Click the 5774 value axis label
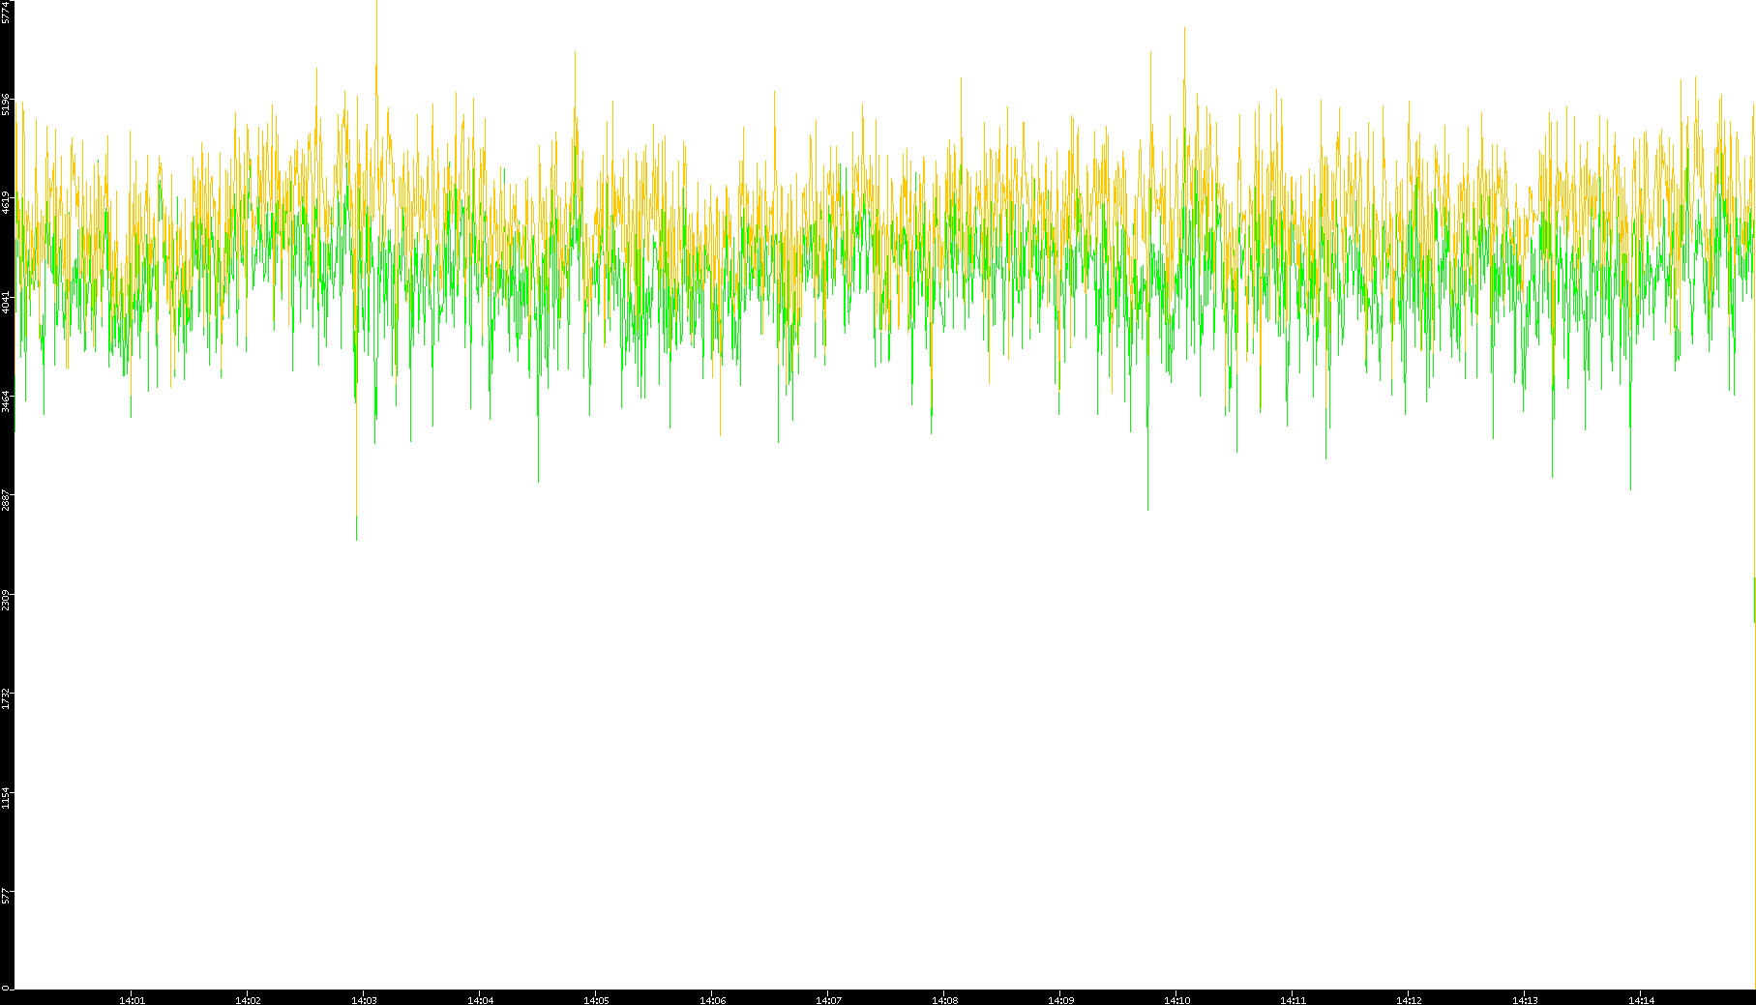1756x1005 pixels. [6, 13]
